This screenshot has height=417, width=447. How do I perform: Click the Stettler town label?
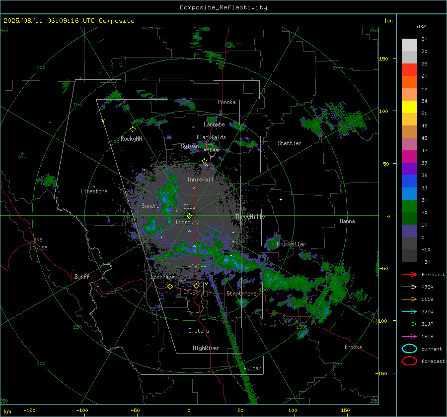pos(290,143)
